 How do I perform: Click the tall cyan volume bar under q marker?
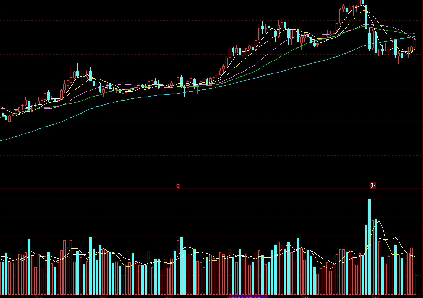pos(181,266)
